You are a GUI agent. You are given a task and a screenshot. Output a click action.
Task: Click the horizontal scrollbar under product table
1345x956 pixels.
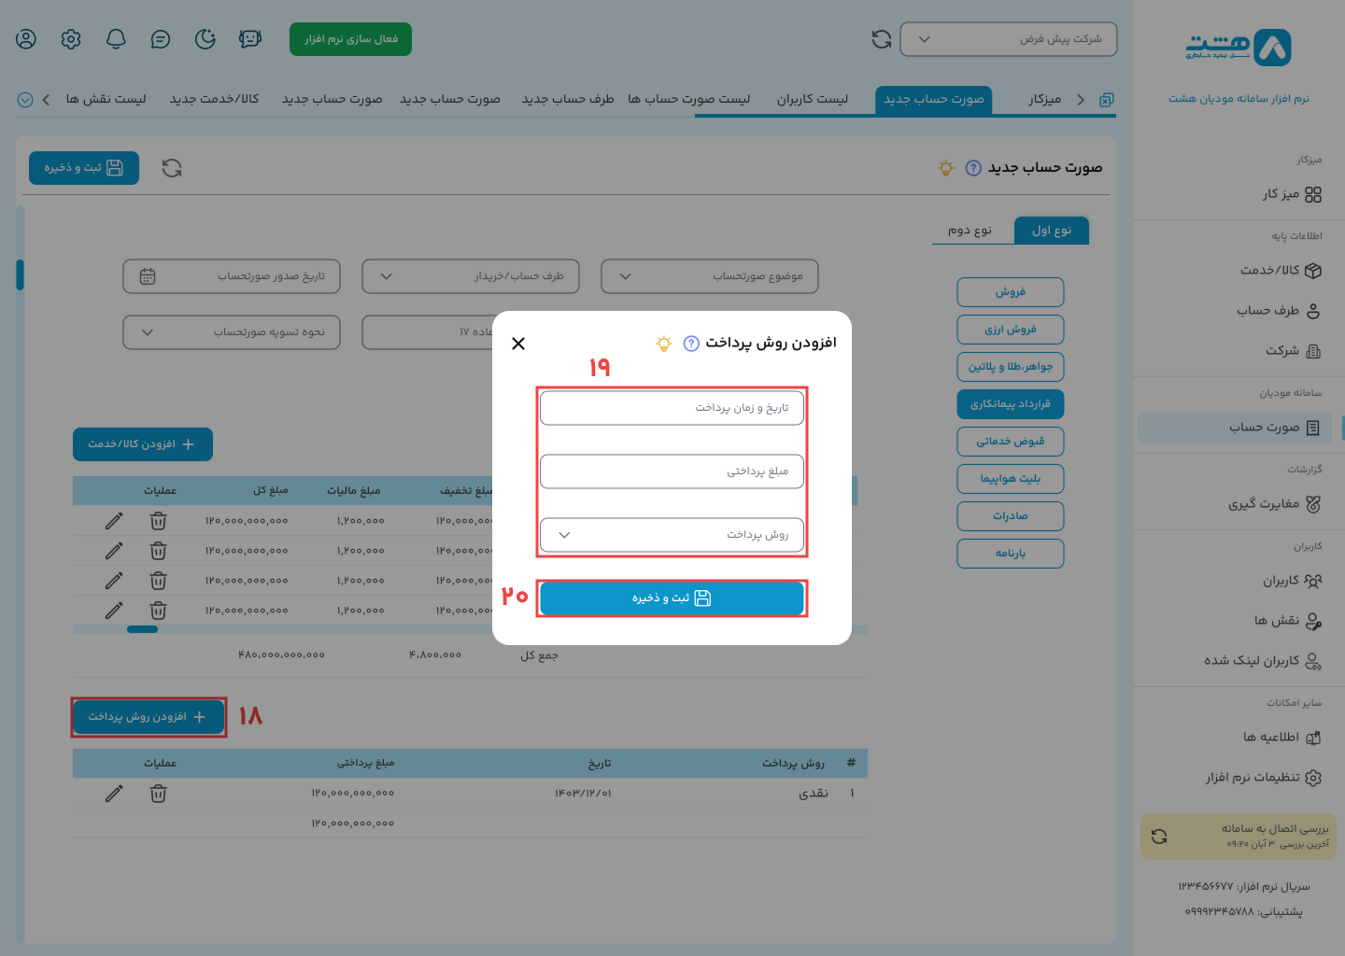pos(142,629)
